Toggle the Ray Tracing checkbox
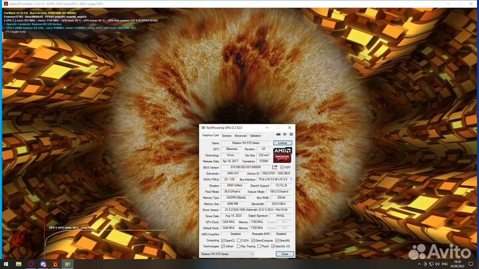This screenshot has width=479, height=269. [x=239, y=246]
